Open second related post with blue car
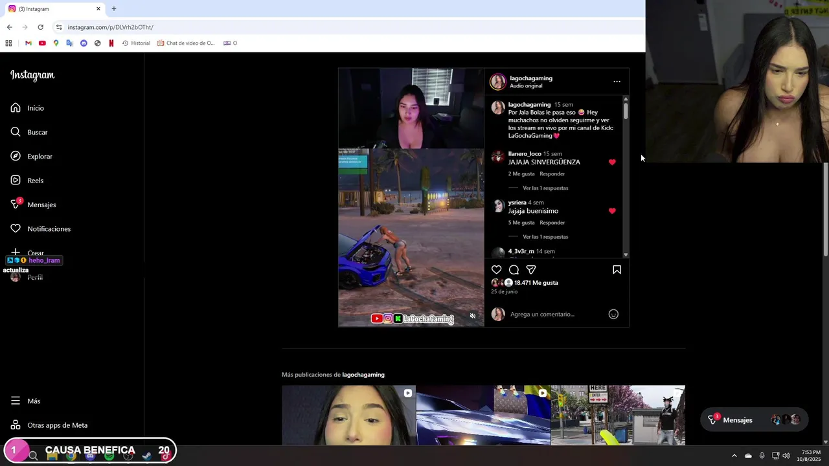 (x=483, y=416)
